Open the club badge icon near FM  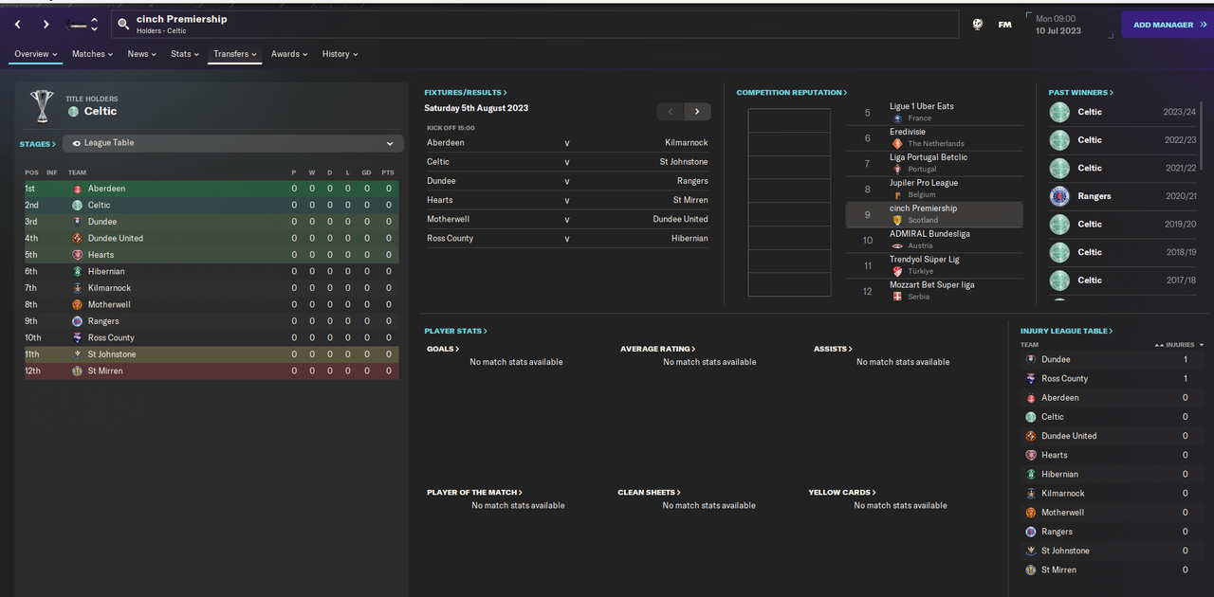tap(978, 25)
